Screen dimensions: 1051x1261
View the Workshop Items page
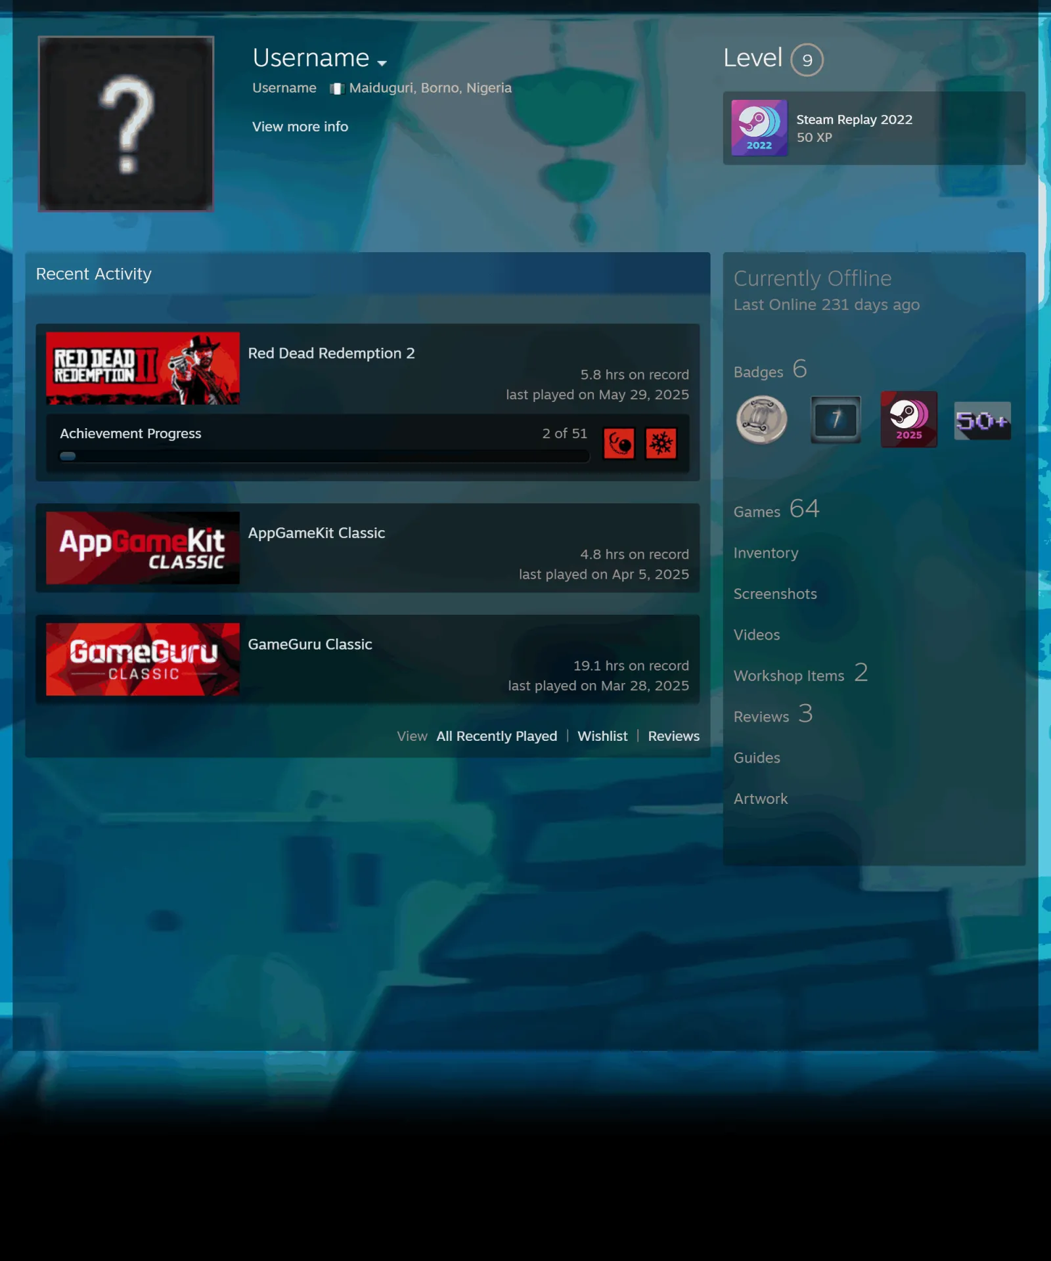pyautogui.click(x=801, y=674)
